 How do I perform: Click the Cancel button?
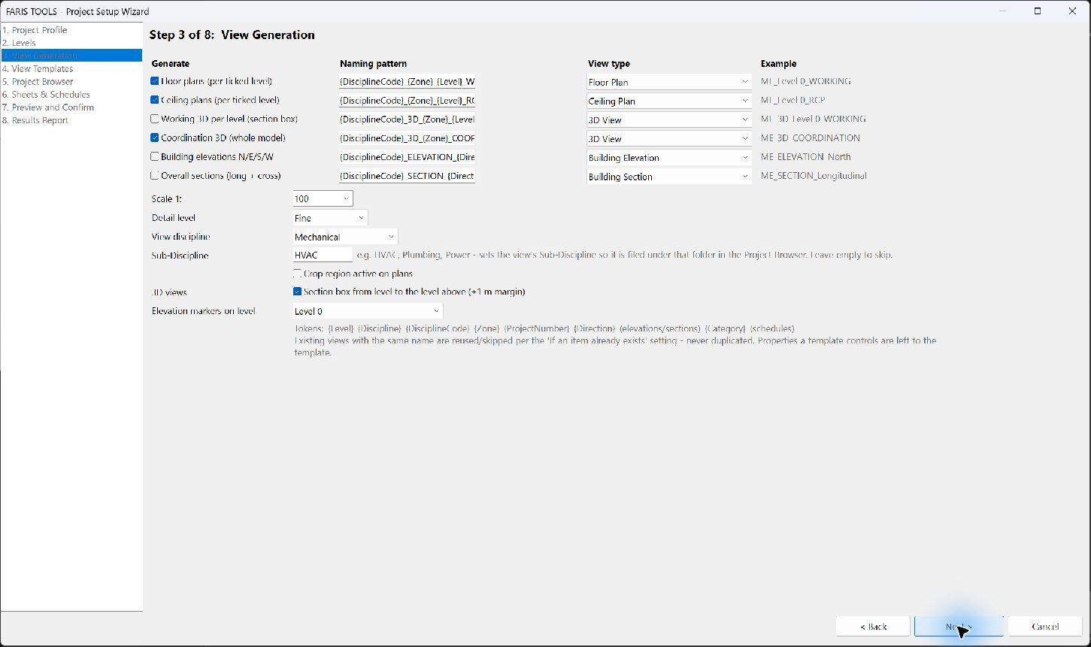pos(1045,626)
